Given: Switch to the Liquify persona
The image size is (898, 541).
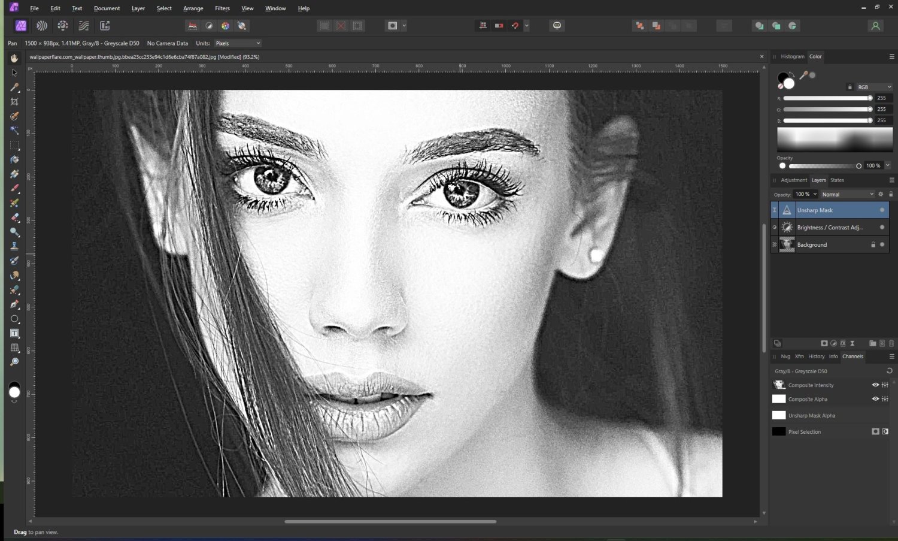Looking at the screenshot, I should pos(42,26).
